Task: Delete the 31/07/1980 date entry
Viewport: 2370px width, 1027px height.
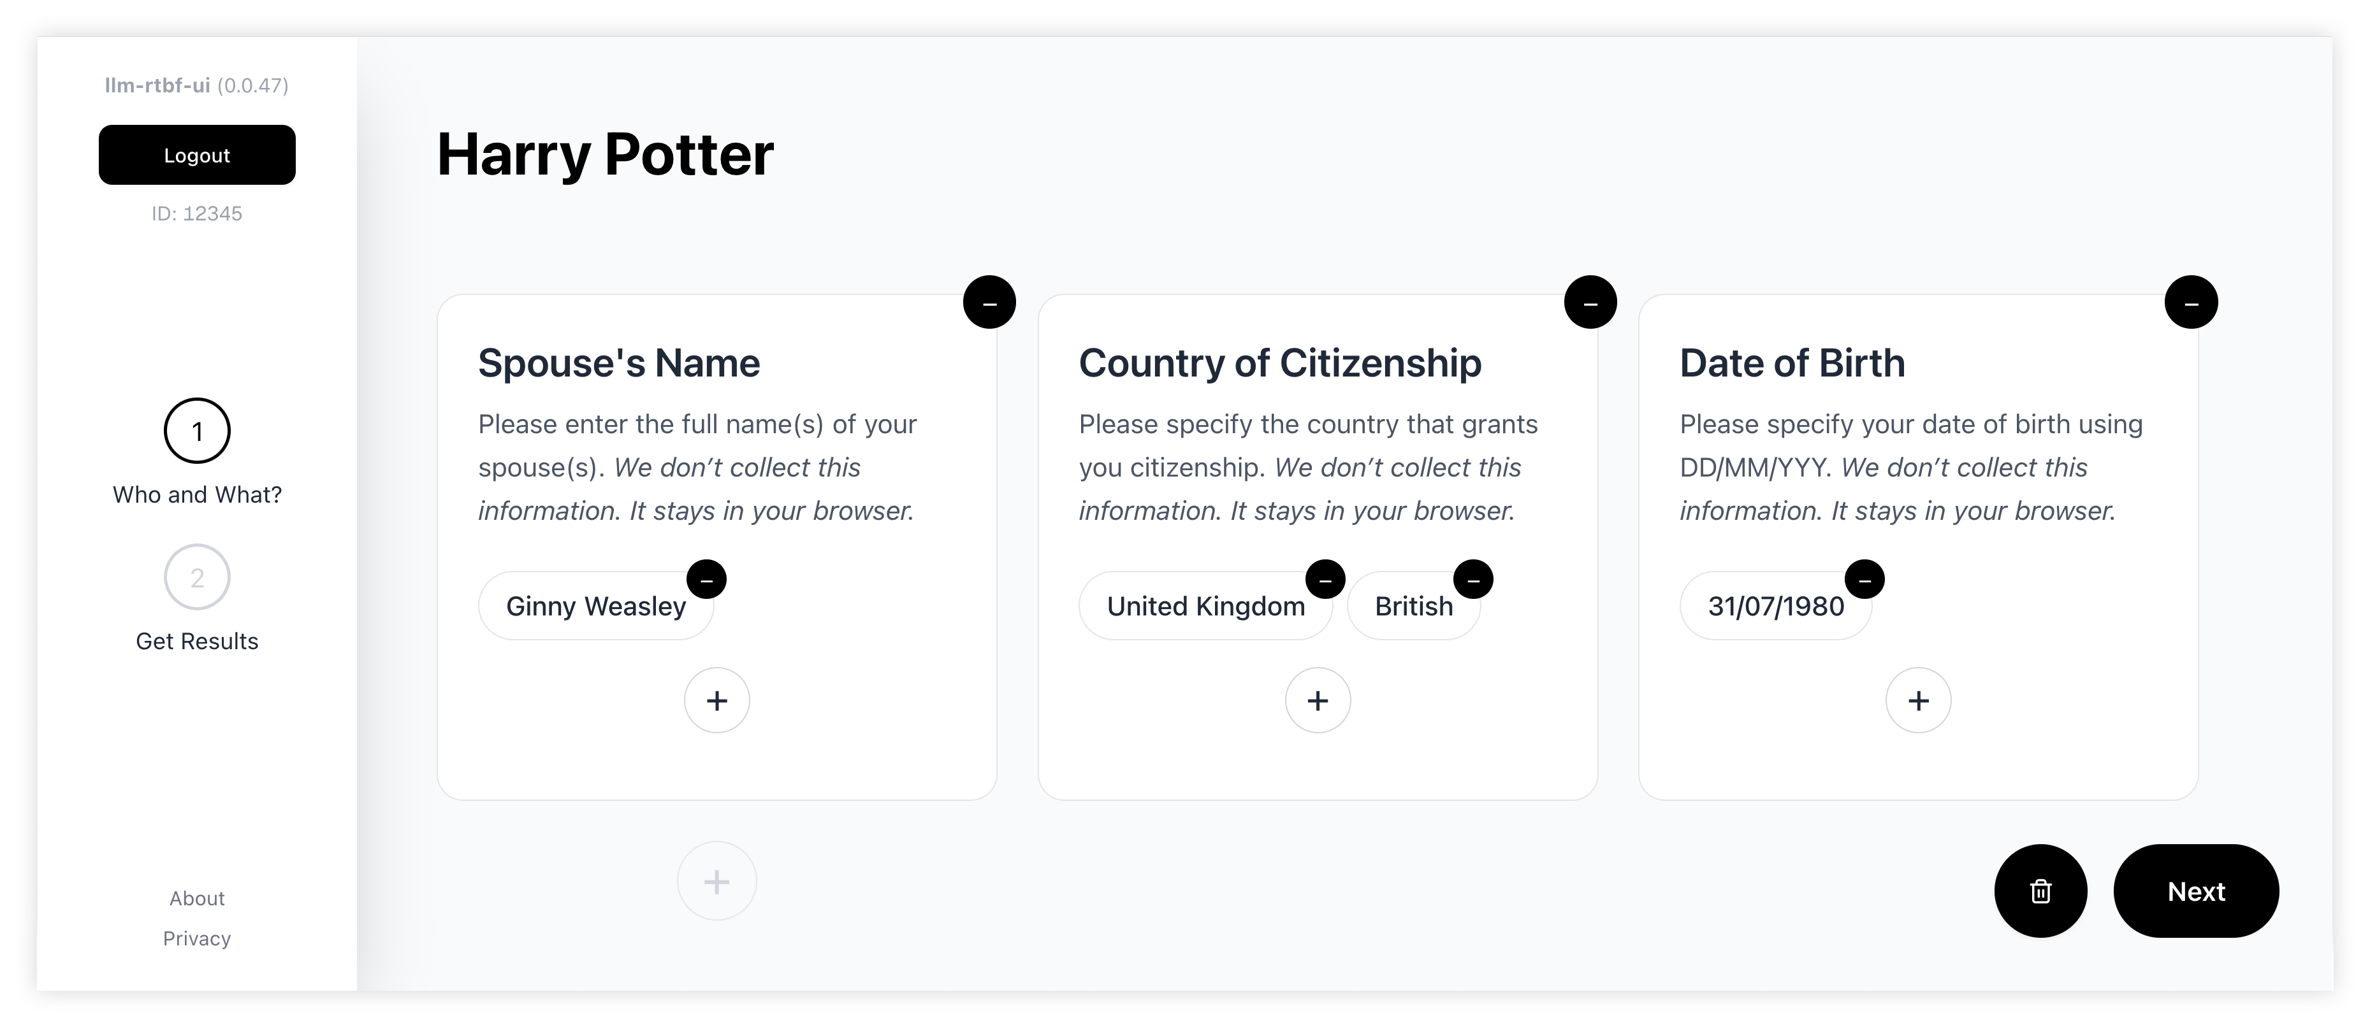Action: click(x=1865, y=579)
